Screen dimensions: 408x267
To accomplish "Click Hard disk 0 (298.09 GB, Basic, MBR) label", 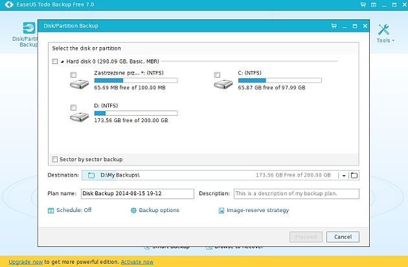I will coord(113,61).
